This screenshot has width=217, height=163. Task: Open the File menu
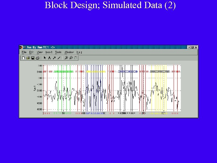24,52
